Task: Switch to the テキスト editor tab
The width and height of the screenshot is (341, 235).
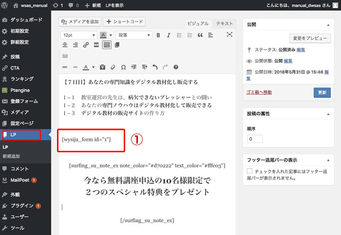Action: (x=225, y=23)
